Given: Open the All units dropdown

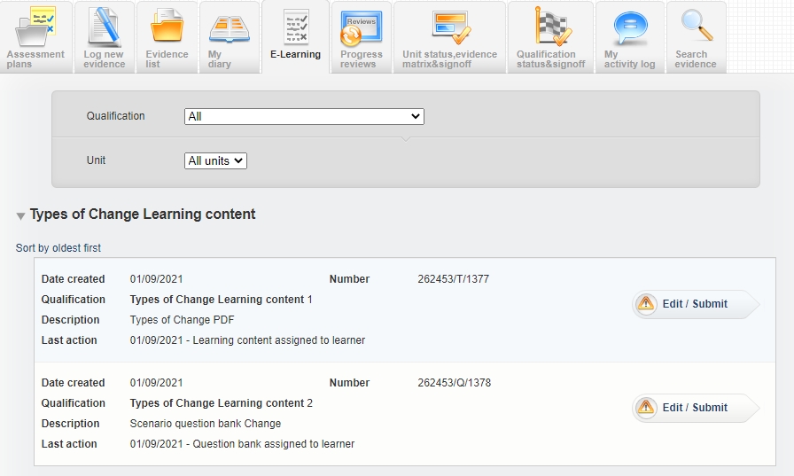Looking at the screenshot, I should [x=215, y=161].
